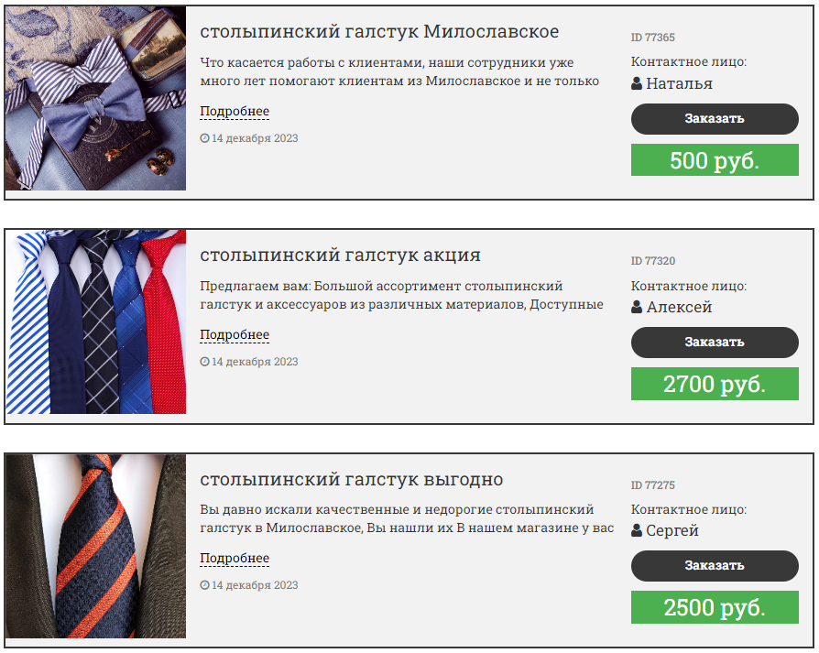Click the person icon beside Алексей

[x=636, y=307]
